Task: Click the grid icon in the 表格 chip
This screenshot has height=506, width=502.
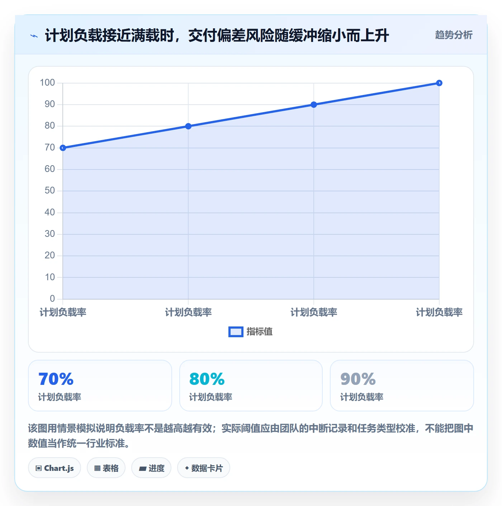Action: click(x=97, y=468)
